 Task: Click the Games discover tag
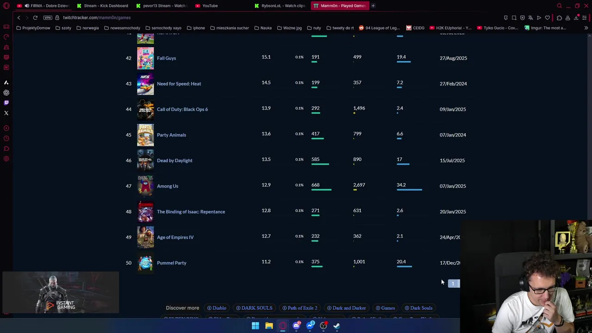[385, 308]
